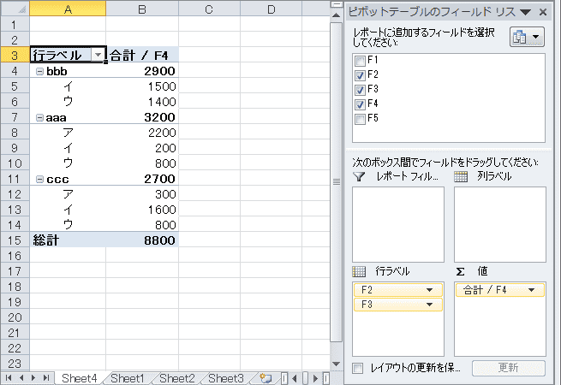Viewport: 561px width, 385px height.
Task: Click the vertical scrollbar thumb
Action: click(337, 181)
